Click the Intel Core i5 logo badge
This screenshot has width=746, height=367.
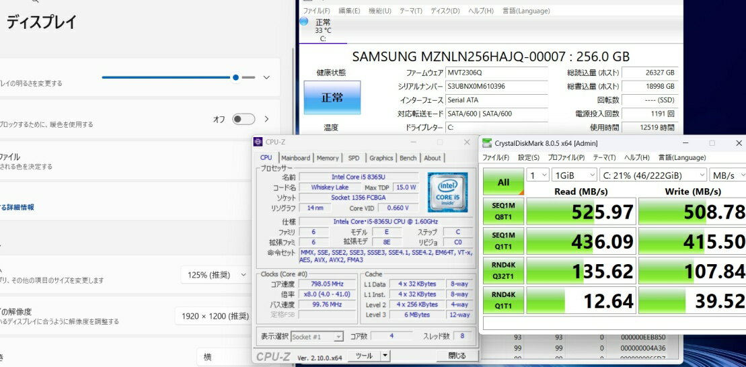tap(447, 192)
